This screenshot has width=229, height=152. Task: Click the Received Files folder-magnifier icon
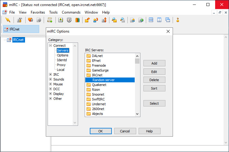(x=114, y=20)
